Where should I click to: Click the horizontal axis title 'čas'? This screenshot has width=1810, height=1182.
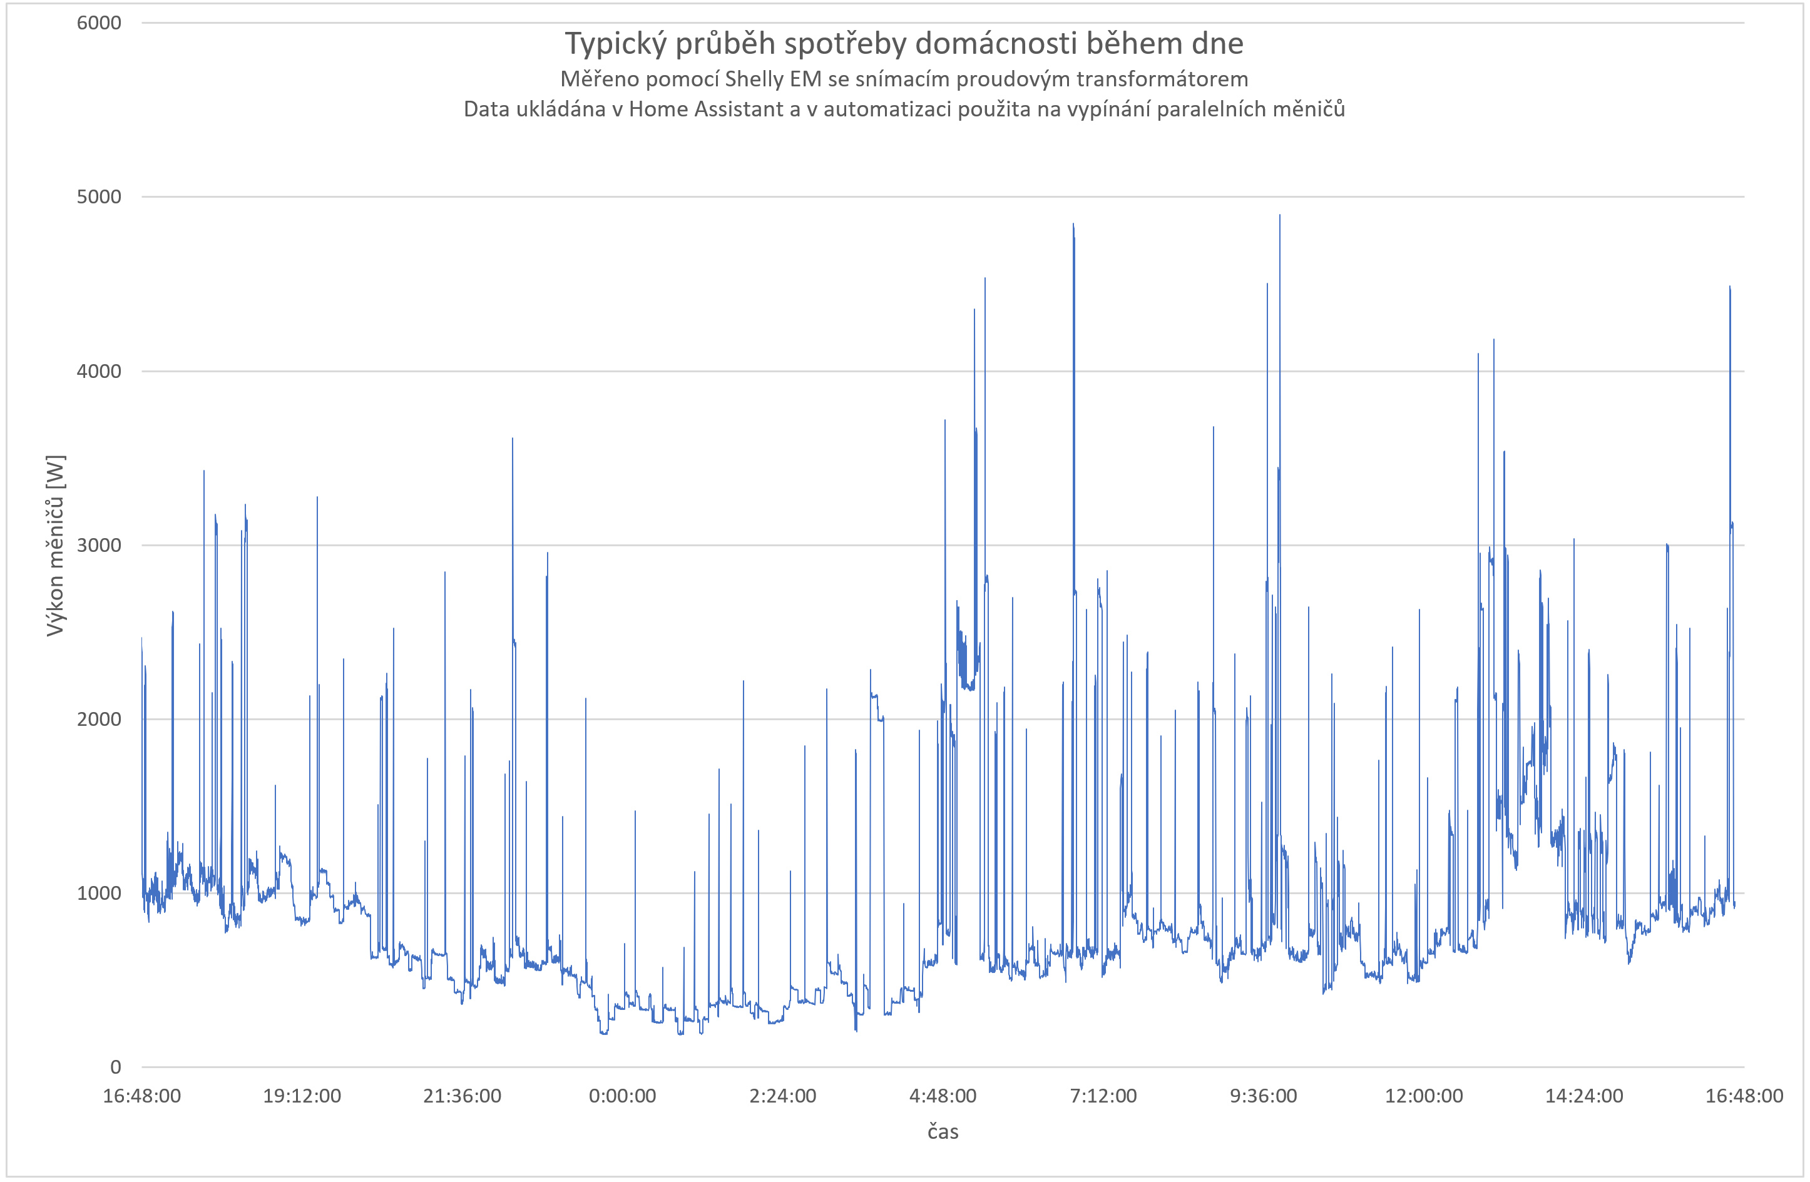tap(943, 1132)
